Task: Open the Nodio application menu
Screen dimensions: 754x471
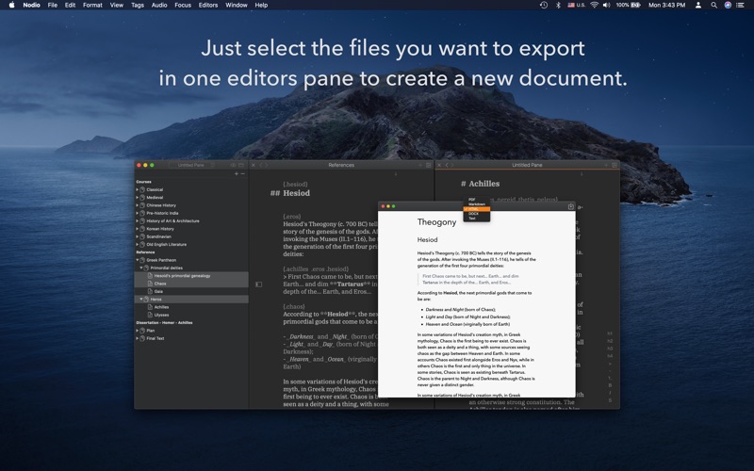Action: (31, 5)
